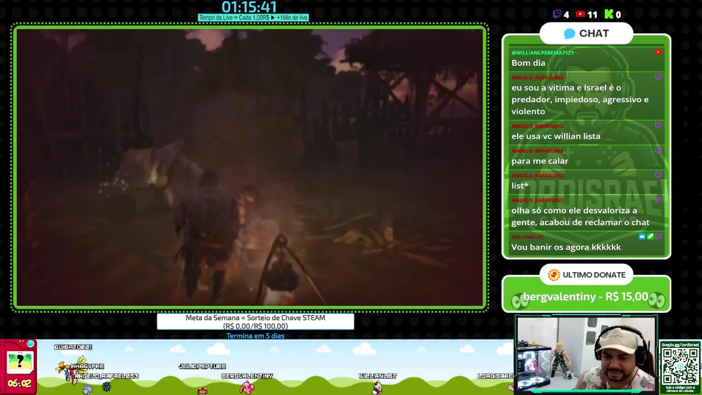Click the Pokedex mystery Pokemon icon
The width and height of the screenshot is (702, 395).
[20, 362]
